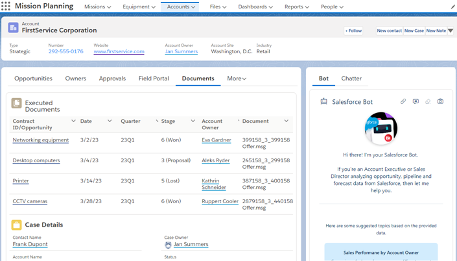
Task: Click the link icon in Salesforce Bot panel
Action: point(403,102)
